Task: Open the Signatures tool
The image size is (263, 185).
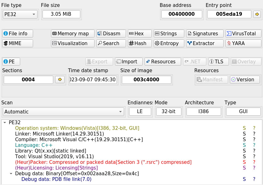Action: coord(205,34)
